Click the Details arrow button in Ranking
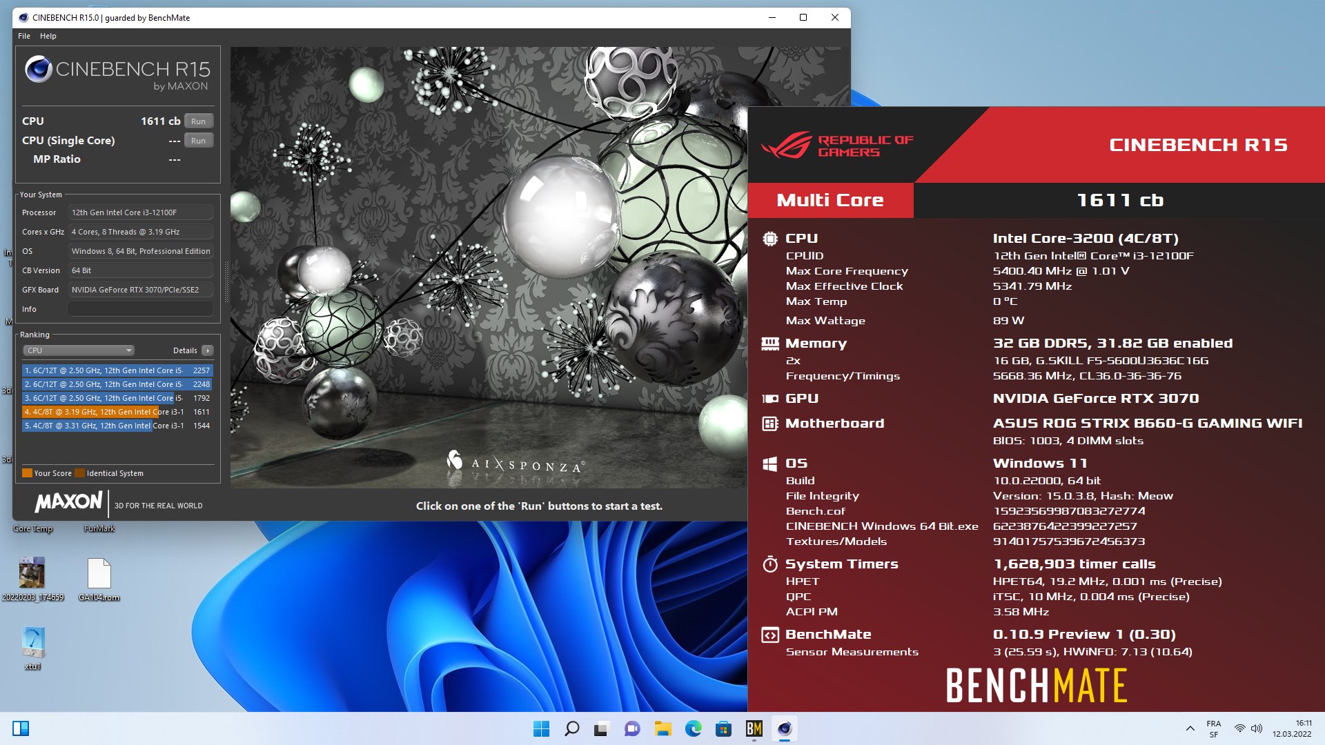This screenshot has width=1325, height=745. click(207, 350)
